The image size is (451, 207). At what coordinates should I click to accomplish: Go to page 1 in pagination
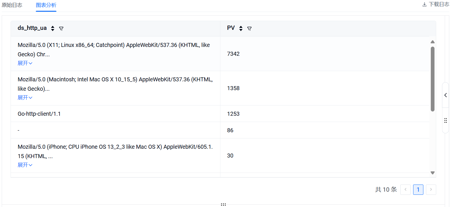pyautogui.click(x=418, y=190)
